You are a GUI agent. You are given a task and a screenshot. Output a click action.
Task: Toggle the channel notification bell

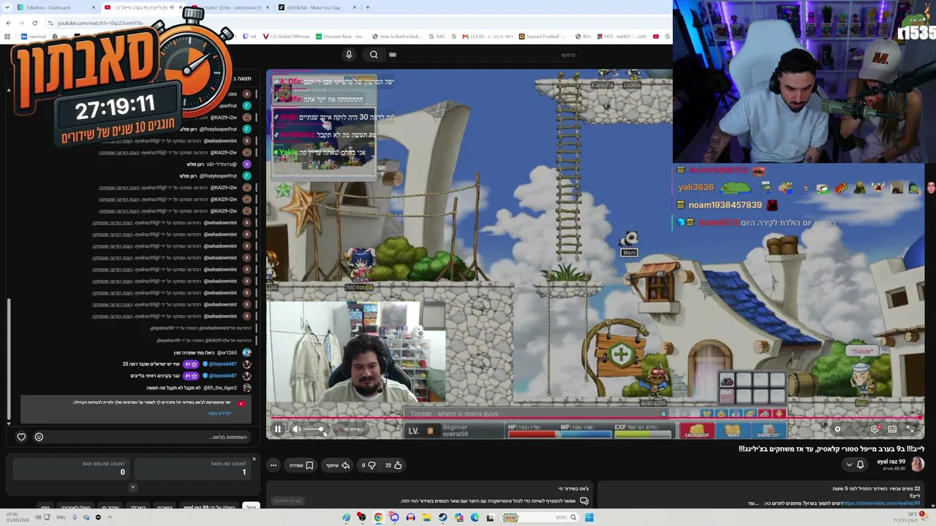click(861, 465)
